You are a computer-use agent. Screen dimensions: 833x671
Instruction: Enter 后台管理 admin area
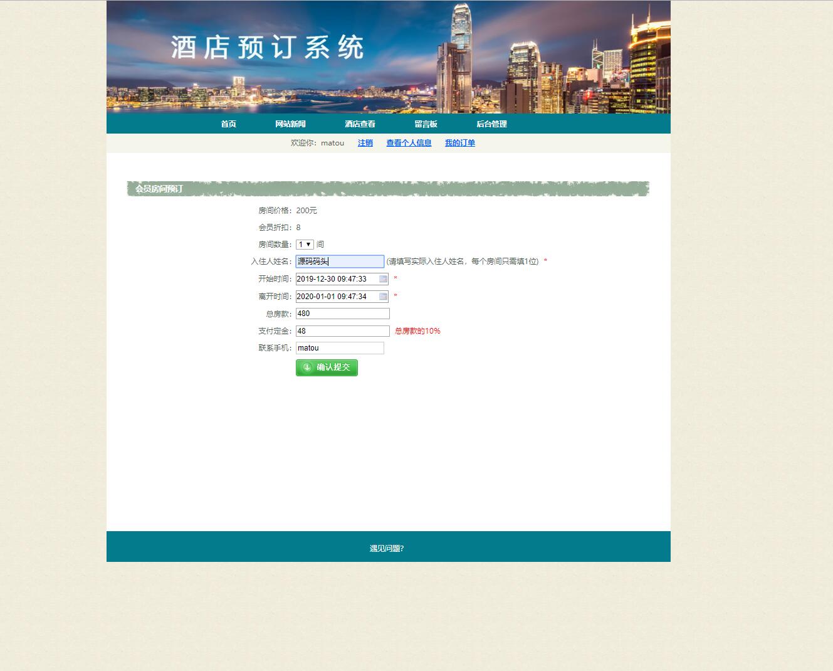click(x=492, y=124)
